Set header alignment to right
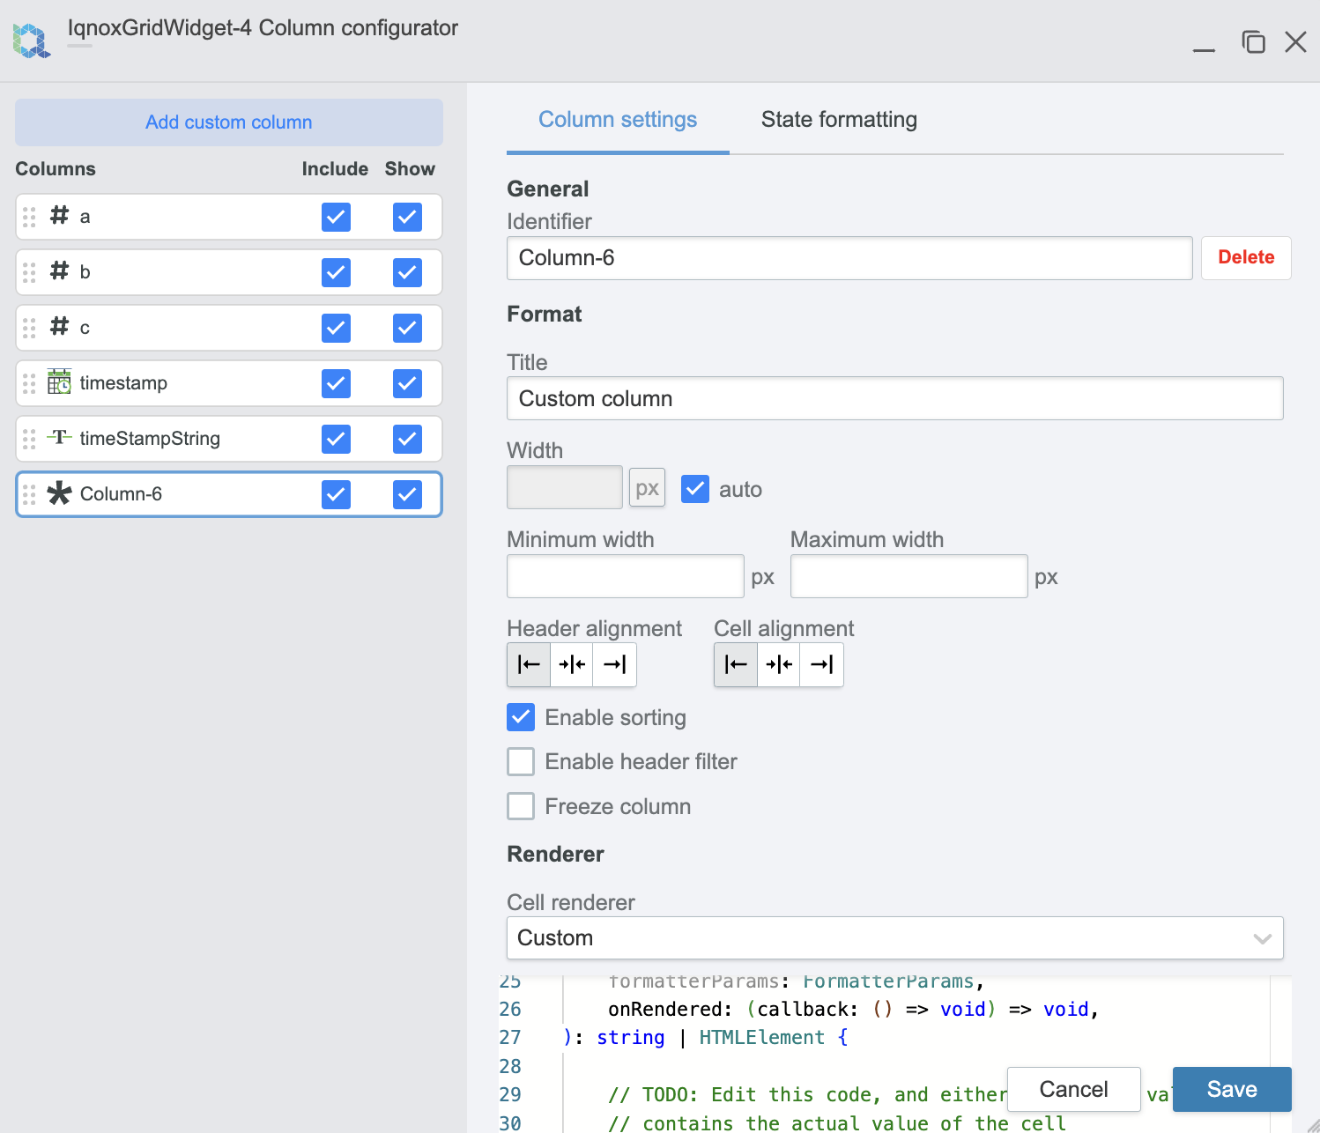Viewport: 1320px width, 1133px height. coord(615,664)
